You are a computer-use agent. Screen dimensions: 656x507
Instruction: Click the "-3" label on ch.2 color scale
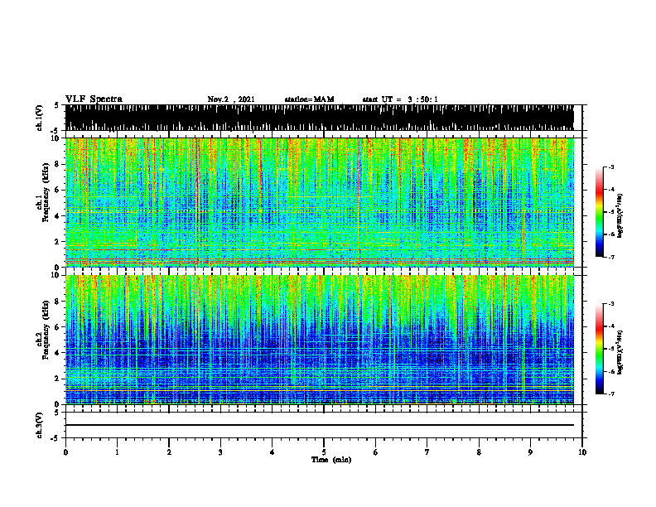pyautogui.click(x=610, y=304)
